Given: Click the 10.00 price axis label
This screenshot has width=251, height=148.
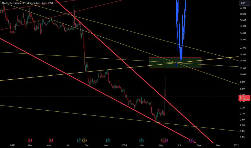Looking at the screenshot, I should 243,74.
